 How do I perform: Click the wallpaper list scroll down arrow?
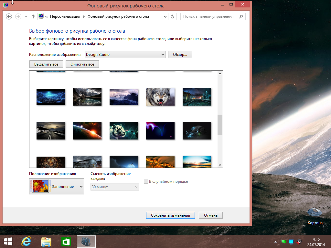click(220, 165)
